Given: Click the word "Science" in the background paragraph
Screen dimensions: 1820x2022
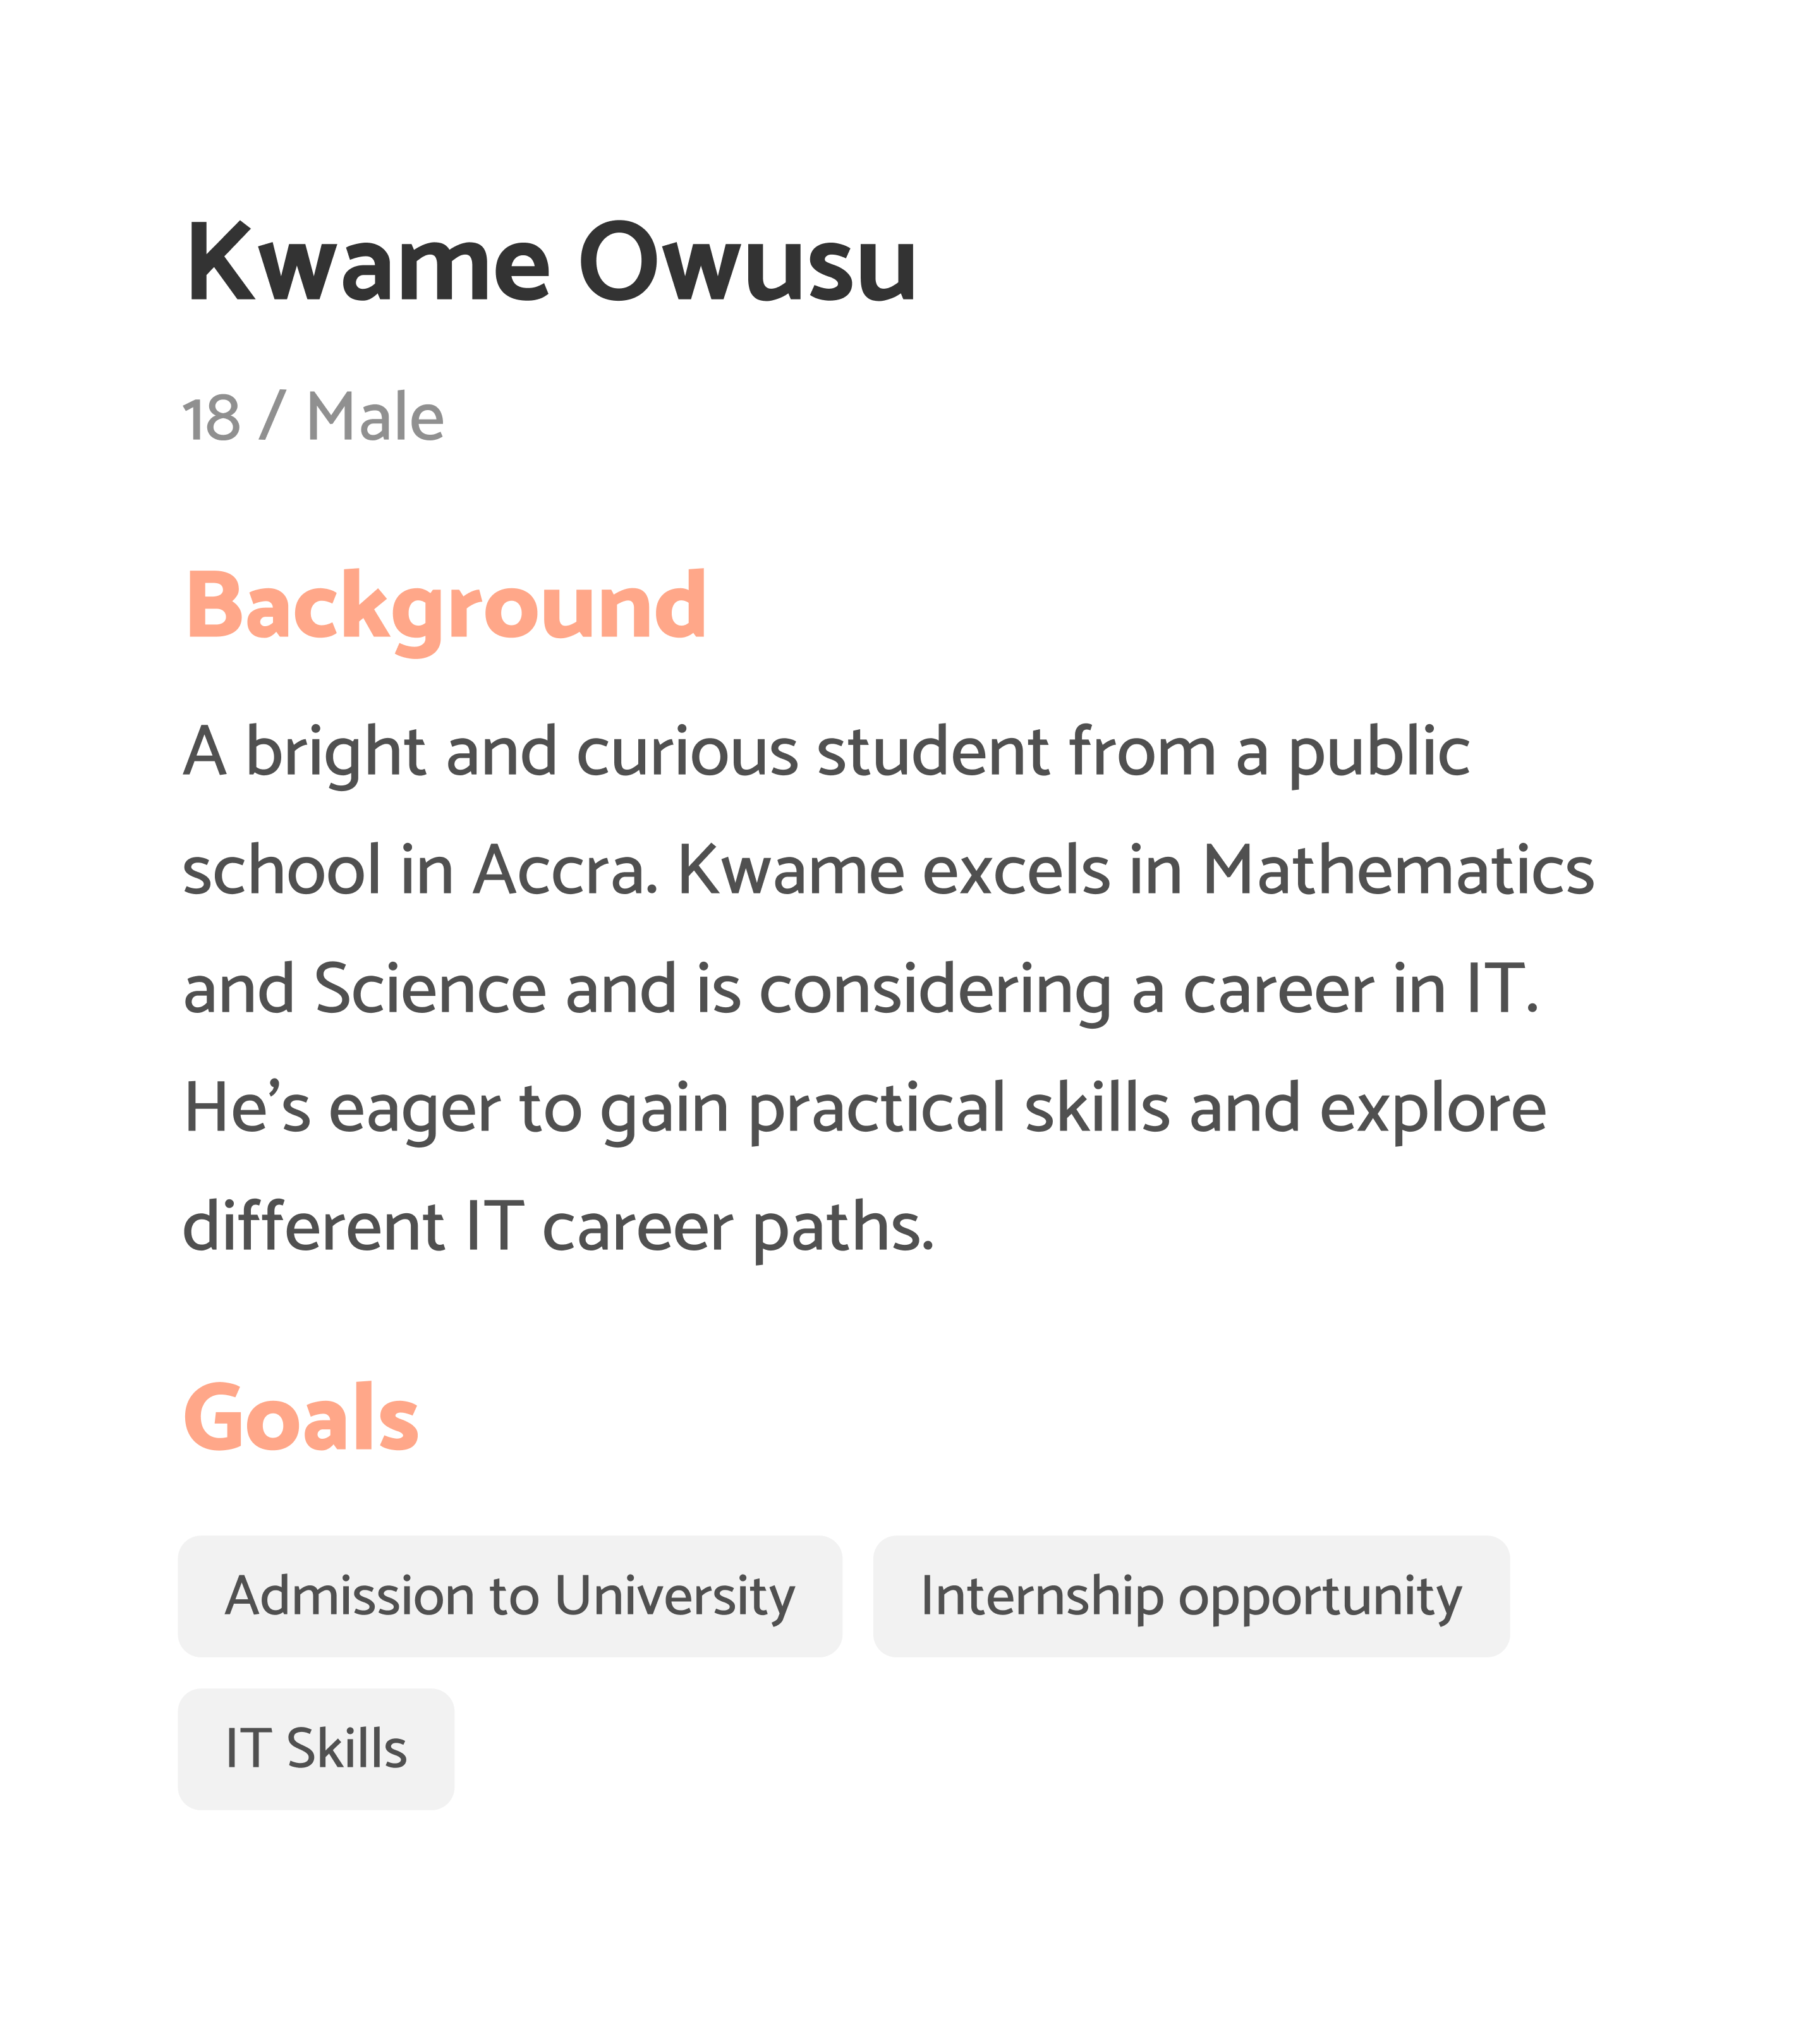Looking at the screenshot, I should 430,989.
